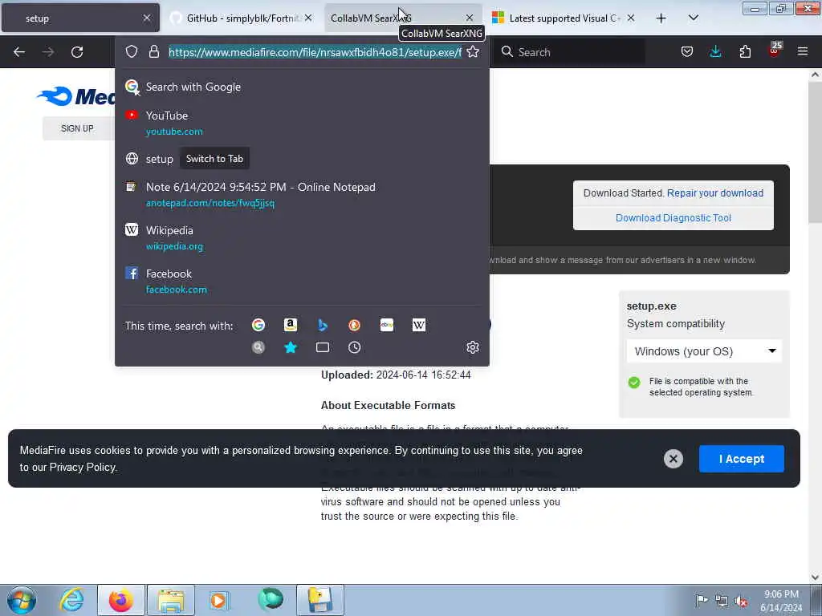Click the MediaFire logo
Screen dimensions: 822x616
(76, 96)
